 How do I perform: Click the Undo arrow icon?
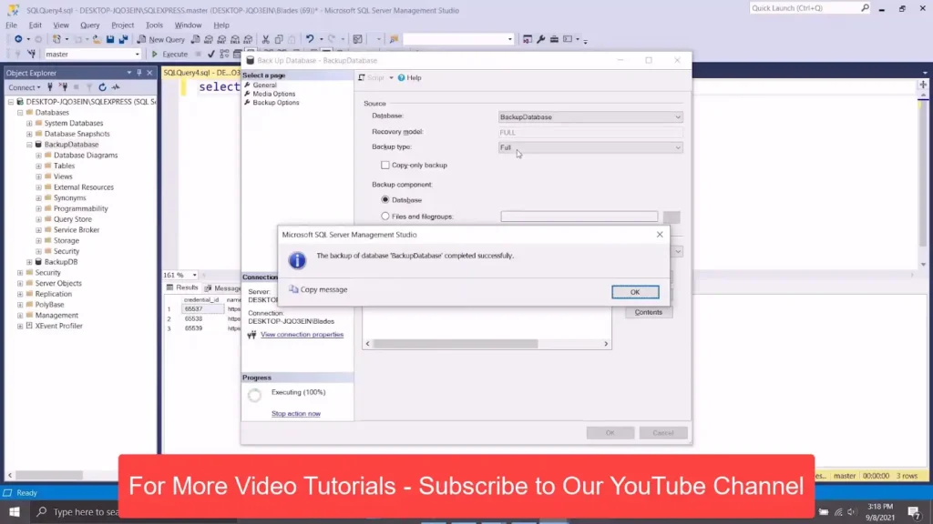pos(310,39)
